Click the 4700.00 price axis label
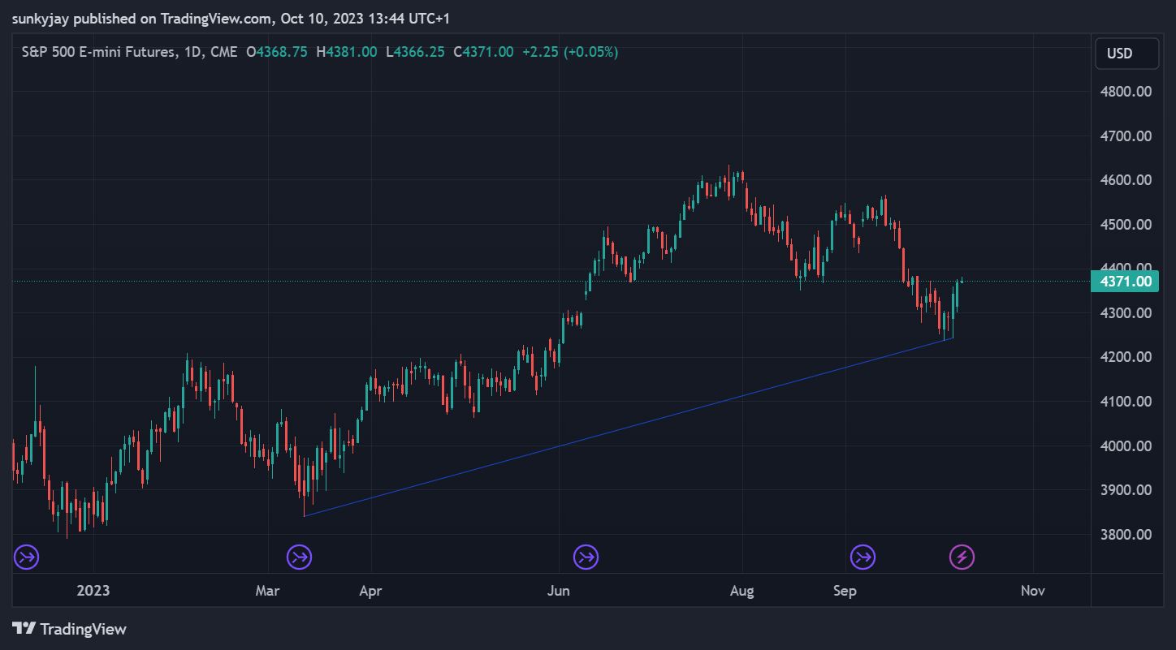 click(x=1125, y=136)
